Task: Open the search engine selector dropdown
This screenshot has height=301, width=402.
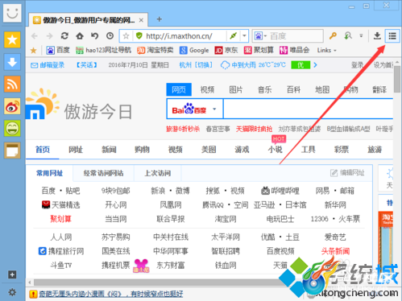Action: [260, 35]
